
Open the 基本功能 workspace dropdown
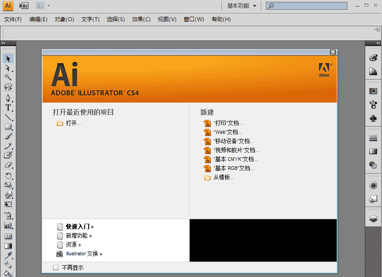pyautogui.click(x=239, y=5)
